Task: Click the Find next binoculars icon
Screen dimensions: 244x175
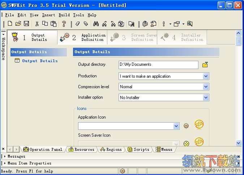Action: pos(104,24)
